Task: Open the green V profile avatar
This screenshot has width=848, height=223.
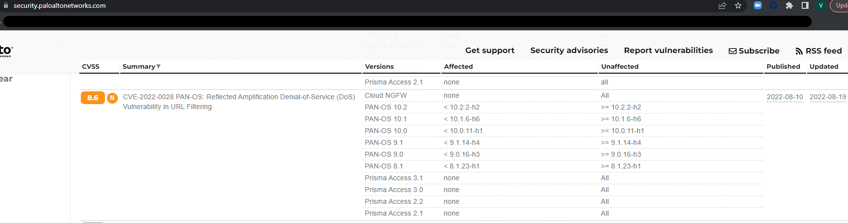Action: tap(821, 5)
